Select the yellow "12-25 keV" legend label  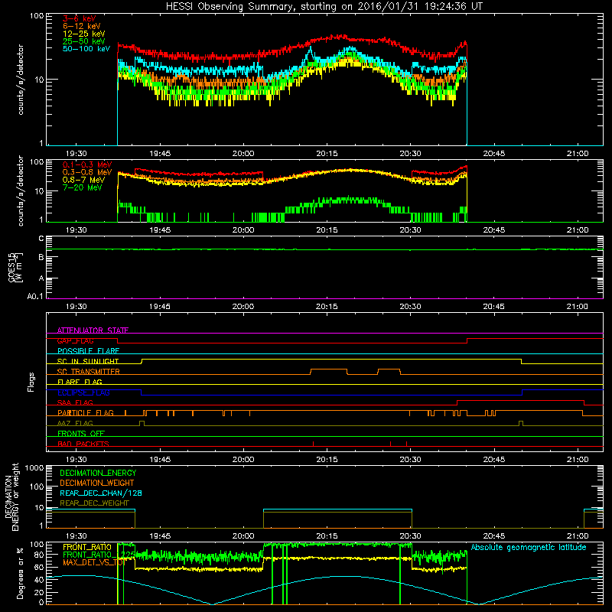coord(84,34)
